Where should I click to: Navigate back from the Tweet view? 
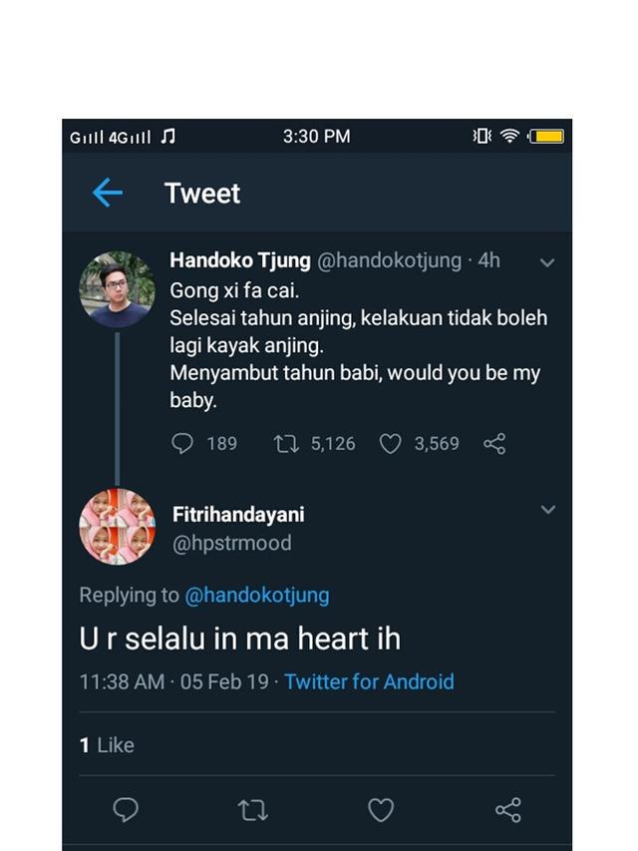(107, 193)
